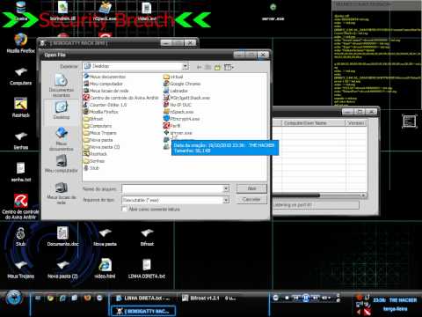
Task: Select the Meus Trojans folder in file list
Action: point(100,133)
